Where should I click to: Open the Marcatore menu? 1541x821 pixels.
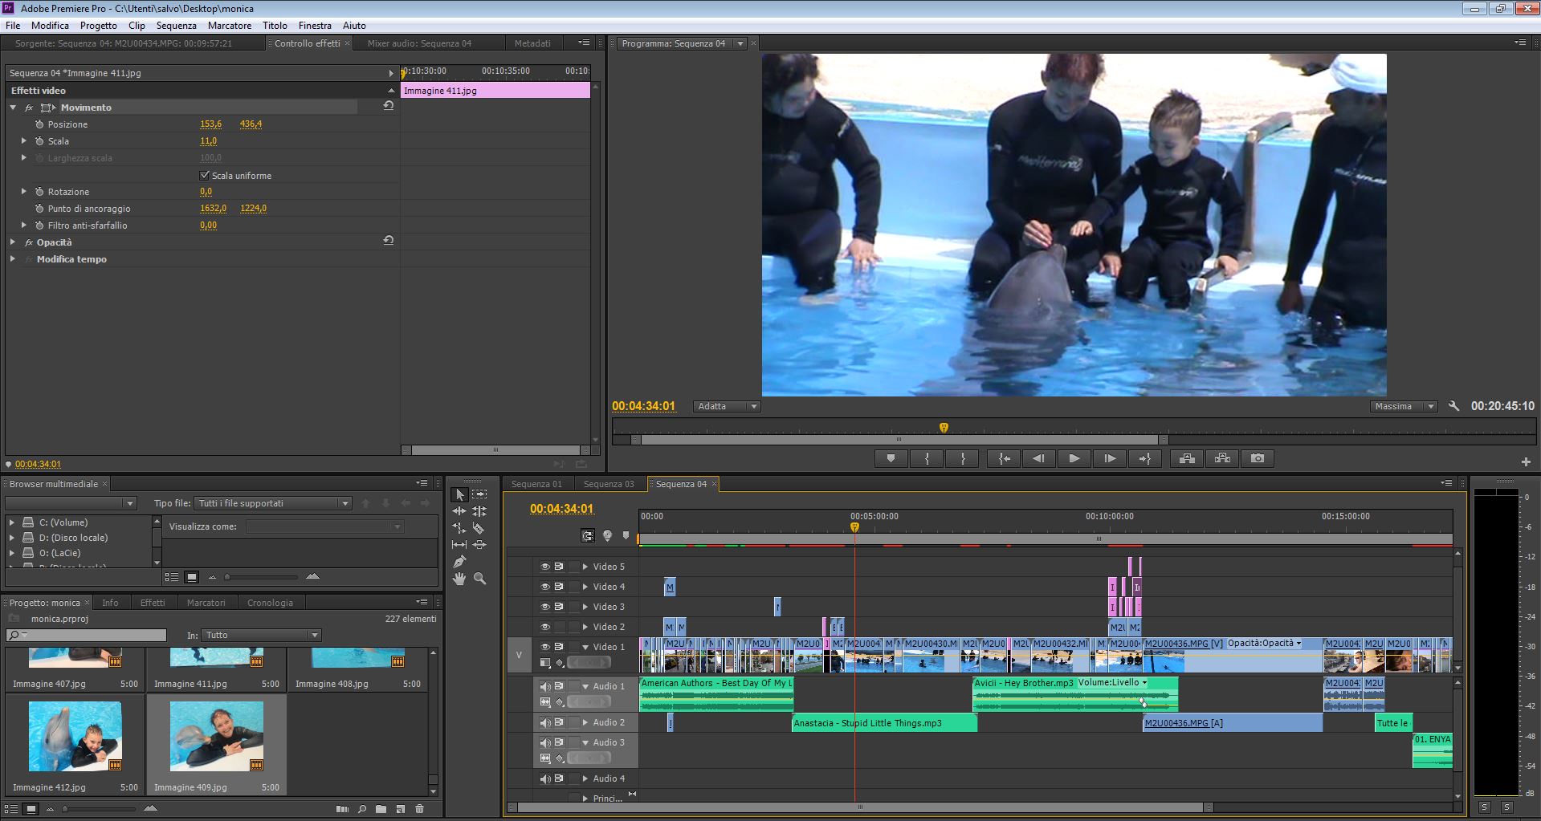click(x=230, y=25)
